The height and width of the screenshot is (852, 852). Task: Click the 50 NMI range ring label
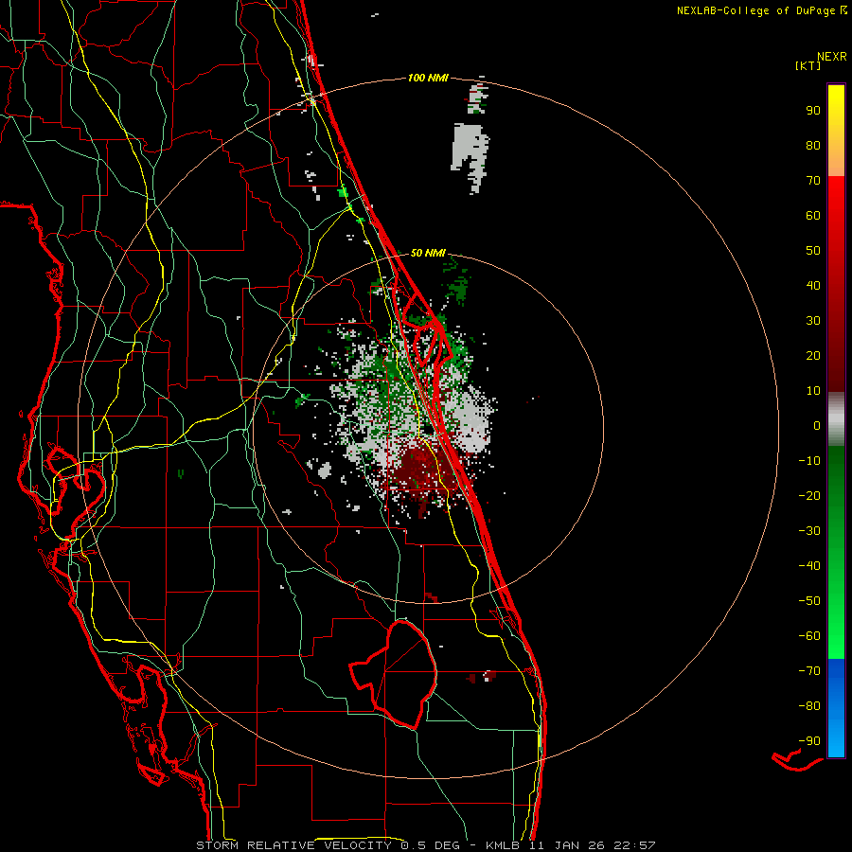point(428,253)
